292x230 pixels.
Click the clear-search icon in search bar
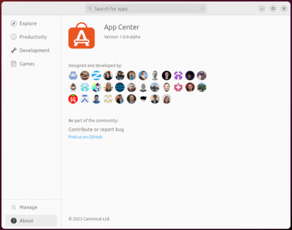point(202,9)
